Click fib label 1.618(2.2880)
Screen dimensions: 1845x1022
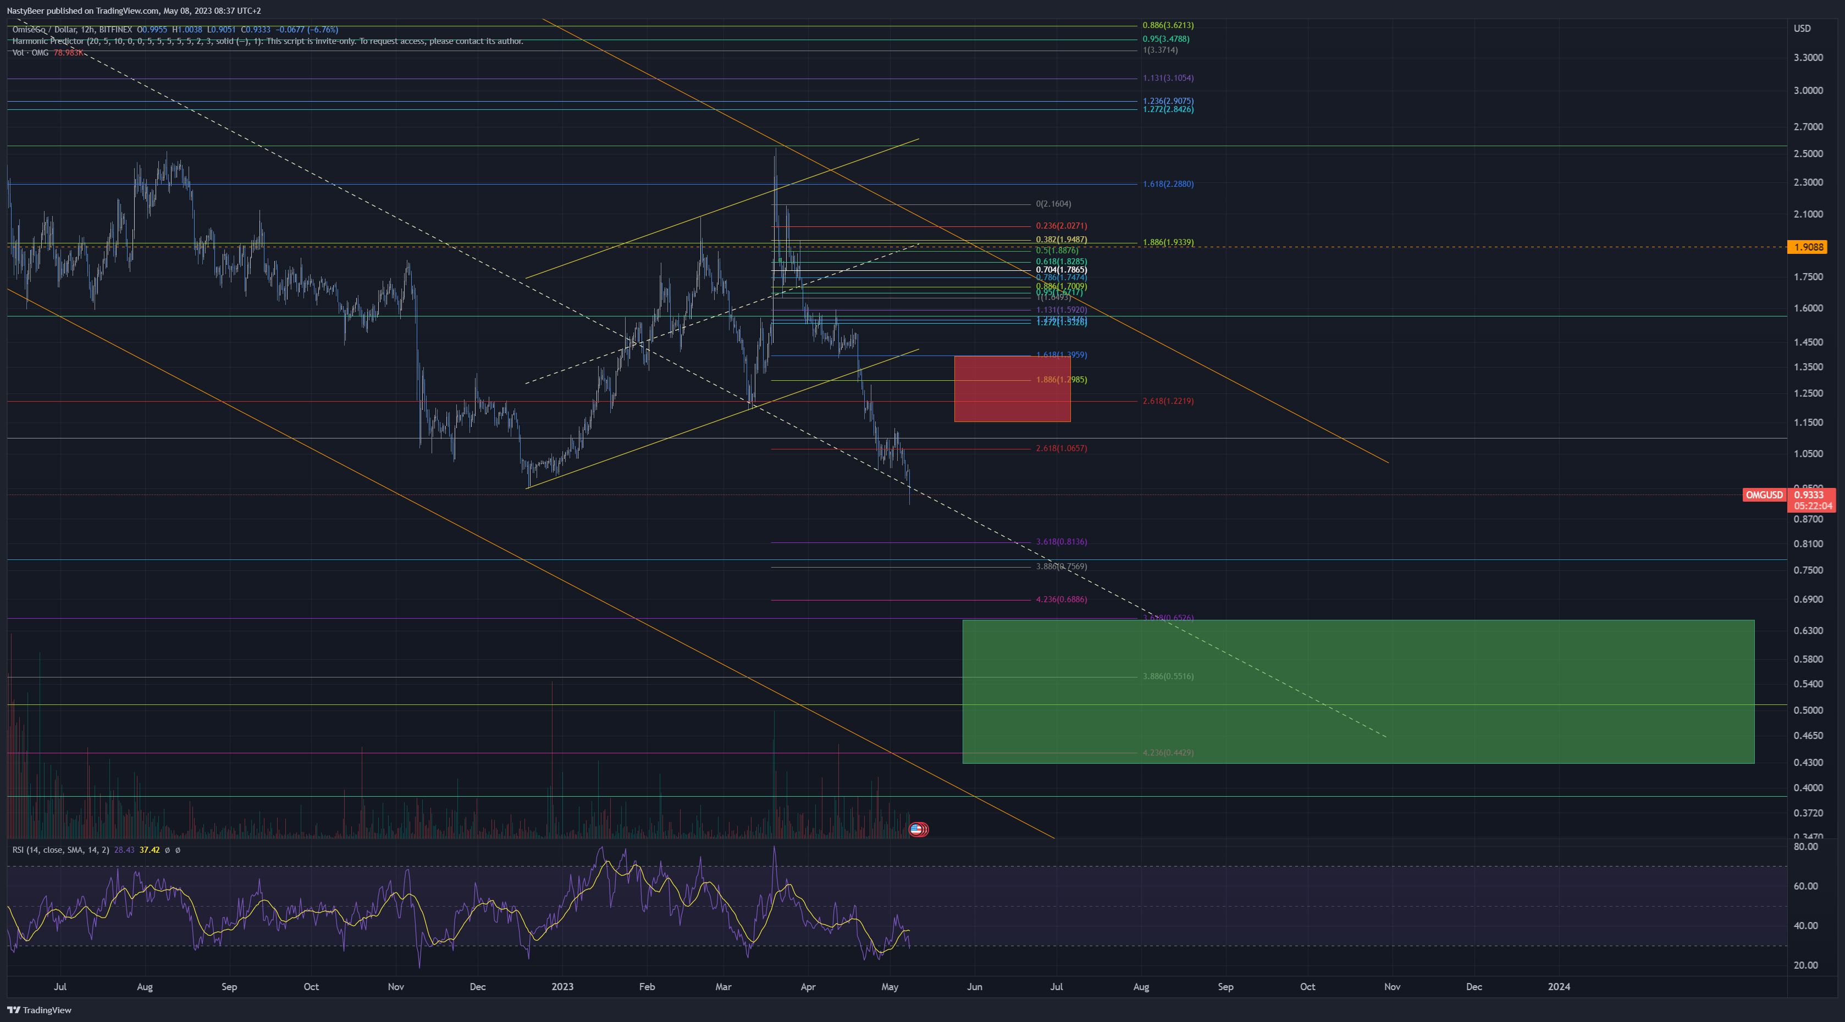pyautogui.click(x=1168, y=184)
